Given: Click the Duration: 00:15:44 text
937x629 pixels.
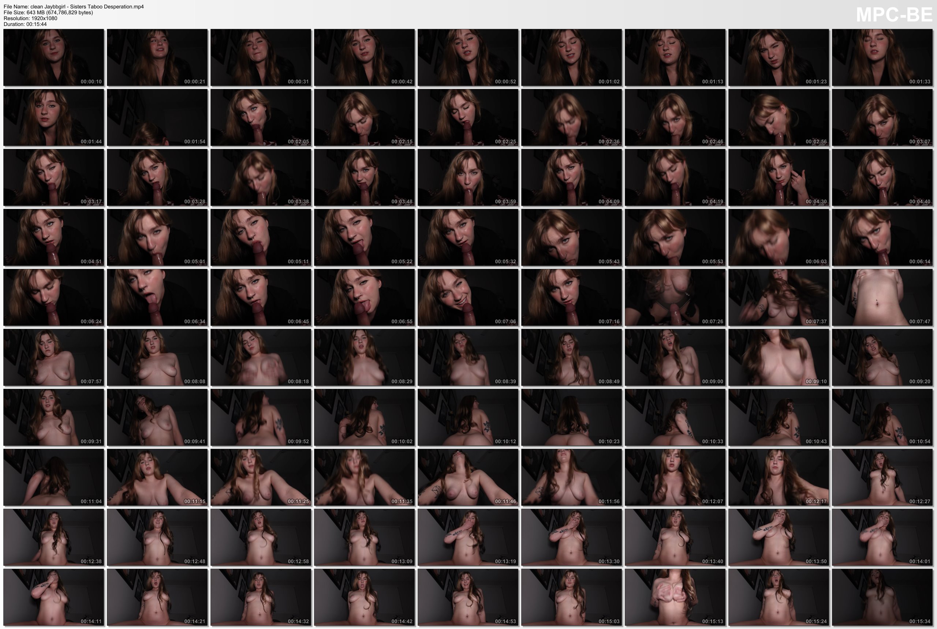Looking at the screenshot, I should point(25,24).
